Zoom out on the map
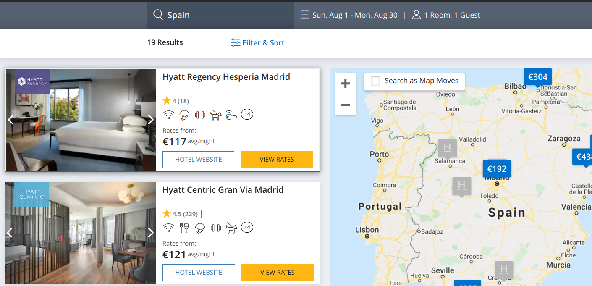This screenshot has width=592, height=286. pos(345,105)
